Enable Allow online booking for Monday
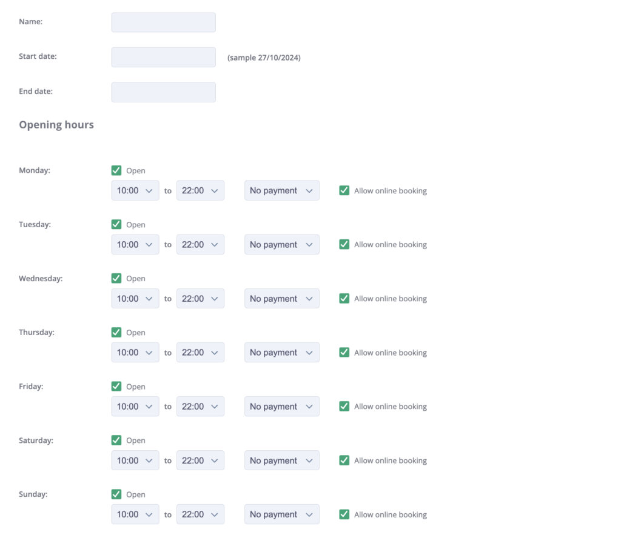This screenshot has height=552, width=621. [344, 190]
